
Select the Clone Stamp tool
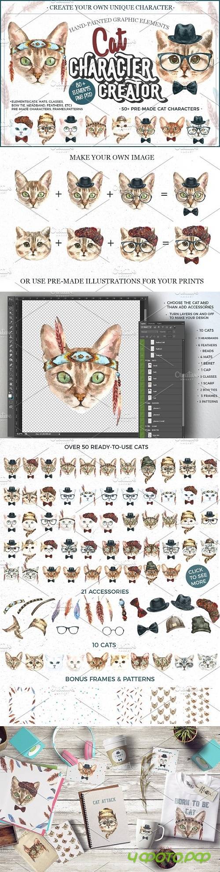tap(11, 337)
